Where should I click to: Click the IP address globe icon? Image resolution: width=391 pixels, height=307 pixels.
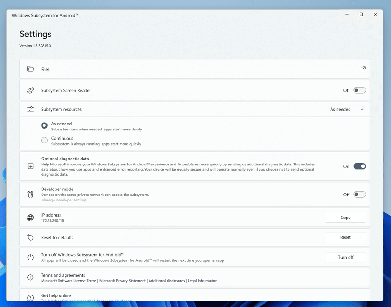(30, 218)
